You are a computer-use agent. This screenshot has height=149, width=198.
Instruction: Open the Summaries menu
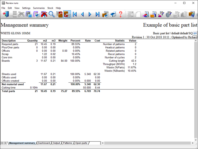(39, 8)
